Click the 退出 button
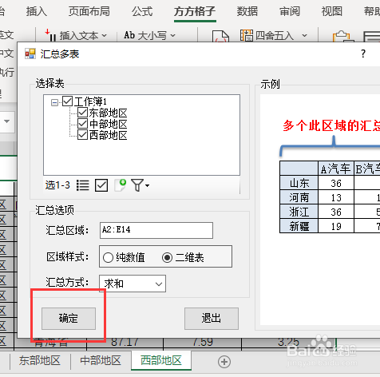Viewport: 380px width, 377px height. [x=212, y=319]
